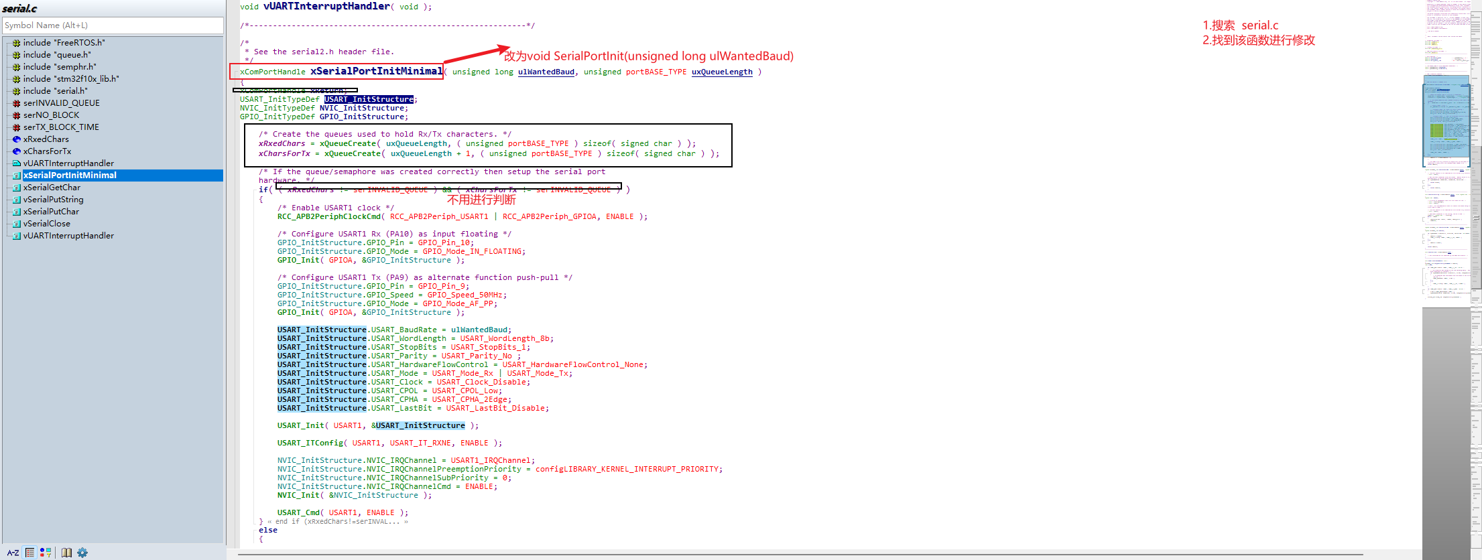Screen dimensions: 1482x560
Task: Click USART_WordLength_8b constant
Action: (x=505, y=338)
